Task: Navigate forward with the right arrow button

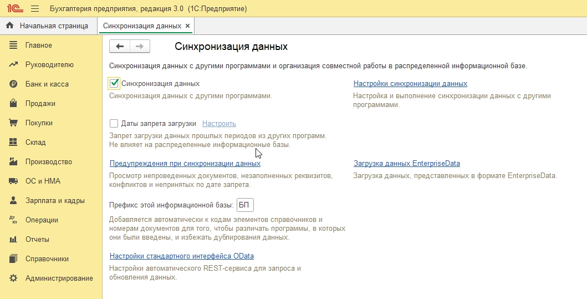Action: (140, 47)
